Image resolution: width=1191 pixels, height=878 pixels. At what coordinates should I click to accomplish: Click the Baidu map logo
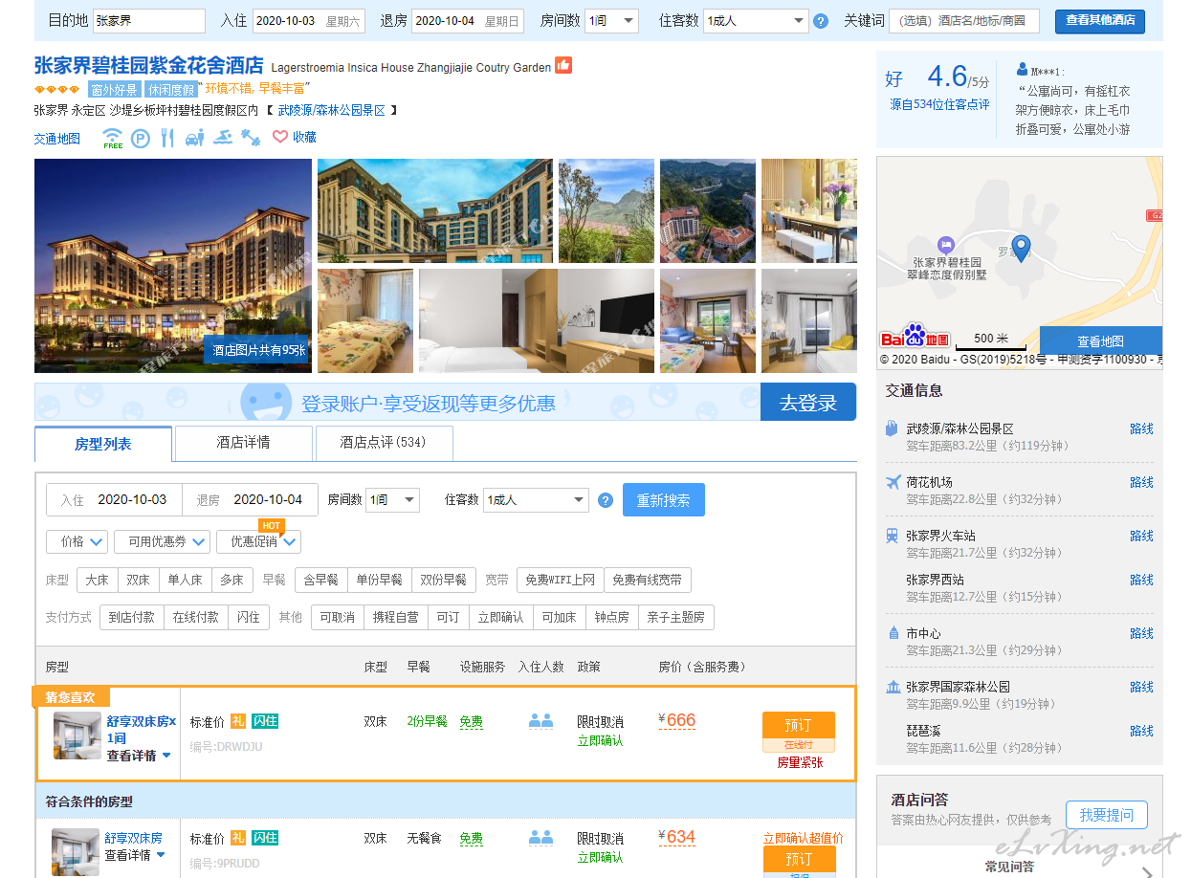(915, 337)
